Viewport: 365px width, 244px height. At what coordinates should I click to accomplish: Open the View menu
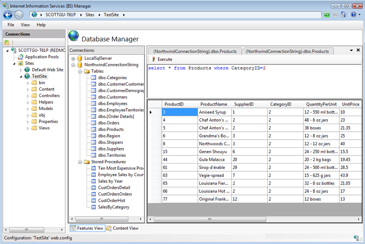[25, 25]
